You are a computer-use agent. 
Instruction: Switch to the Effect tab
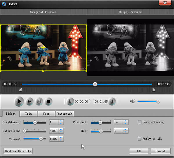pyautogui.click(x=11, y=114)
